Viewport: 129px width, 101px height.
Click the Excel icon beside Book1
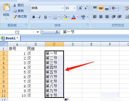pos(3,38)
